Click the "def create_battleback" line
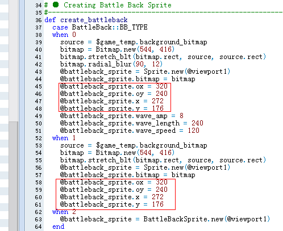 [86, 20]
